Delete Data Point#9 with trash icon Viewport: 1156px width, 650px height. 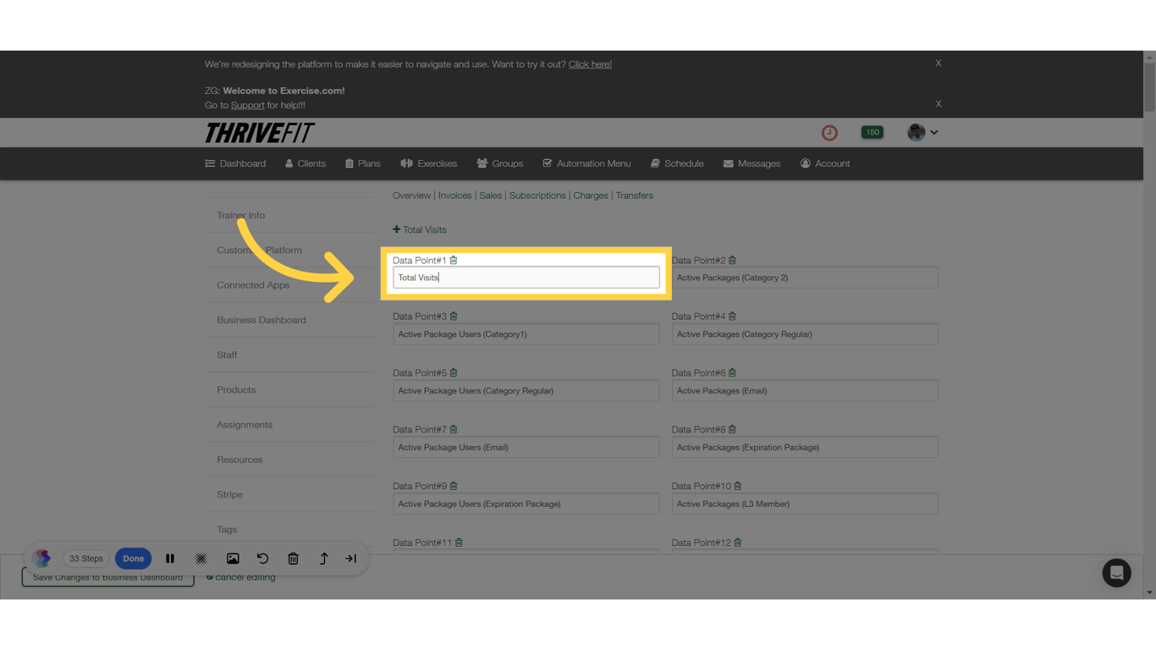[x=454, y=486]
